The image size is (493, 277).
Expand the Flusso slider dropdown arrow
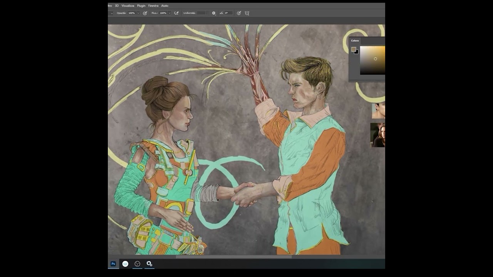point(169,13)
